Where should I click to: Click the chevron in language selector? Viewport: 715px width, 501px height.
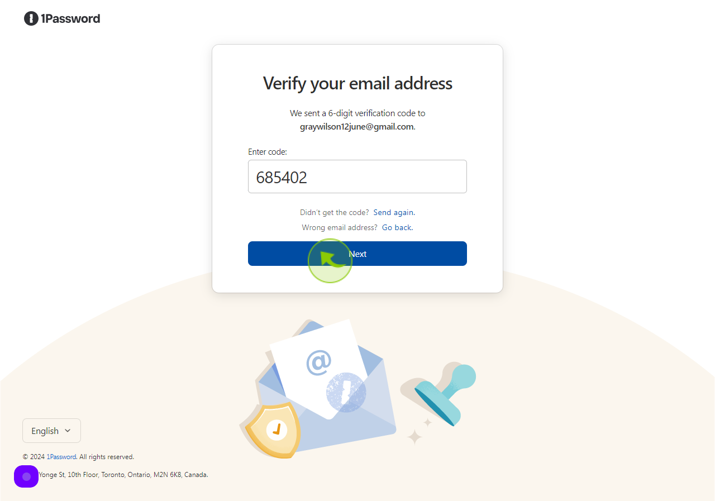(x=68, y=431)
